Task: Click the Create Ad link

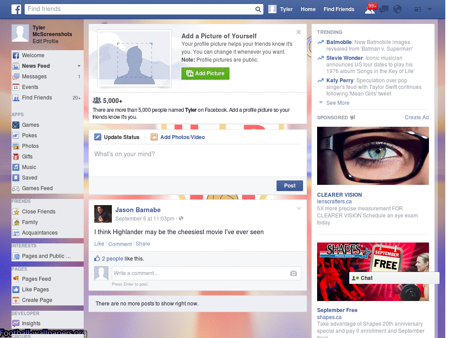Action: click(x=417, y=117)
